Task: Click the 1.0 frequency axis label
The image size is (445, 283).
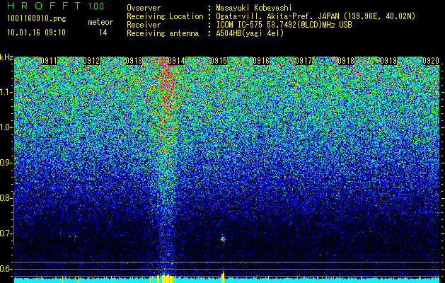Action: tap(6, 127)
